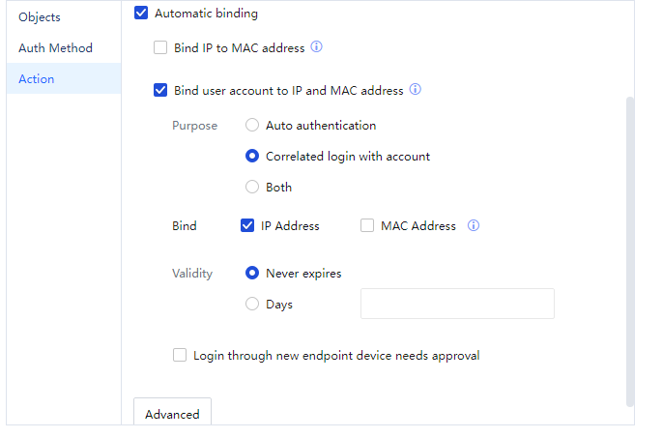Select Never expires validity option
Image resolution: width=662 pixels, height=438 pixels.
pos(252,274)
